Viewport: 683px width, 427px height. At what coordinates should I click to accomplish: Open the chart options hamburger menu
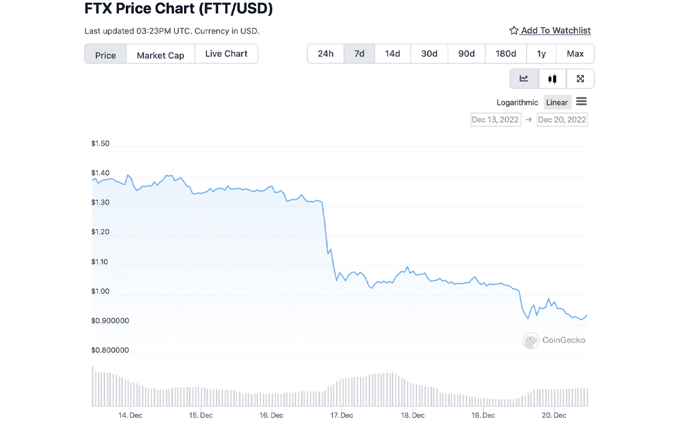pos(581,101)
